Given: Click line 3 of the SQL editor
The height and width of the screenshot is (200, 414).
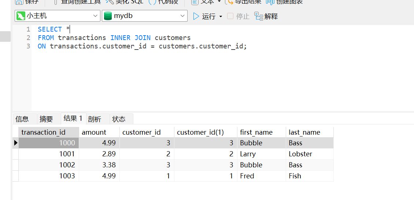Looking at the screenshot, I should click(142, 46).
